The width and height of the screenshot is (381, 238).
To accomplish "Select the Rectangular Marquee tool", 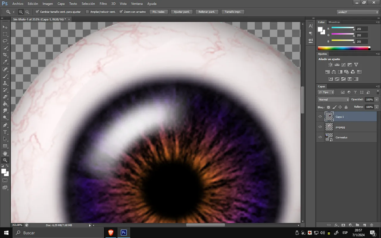I will pos(5,34).
